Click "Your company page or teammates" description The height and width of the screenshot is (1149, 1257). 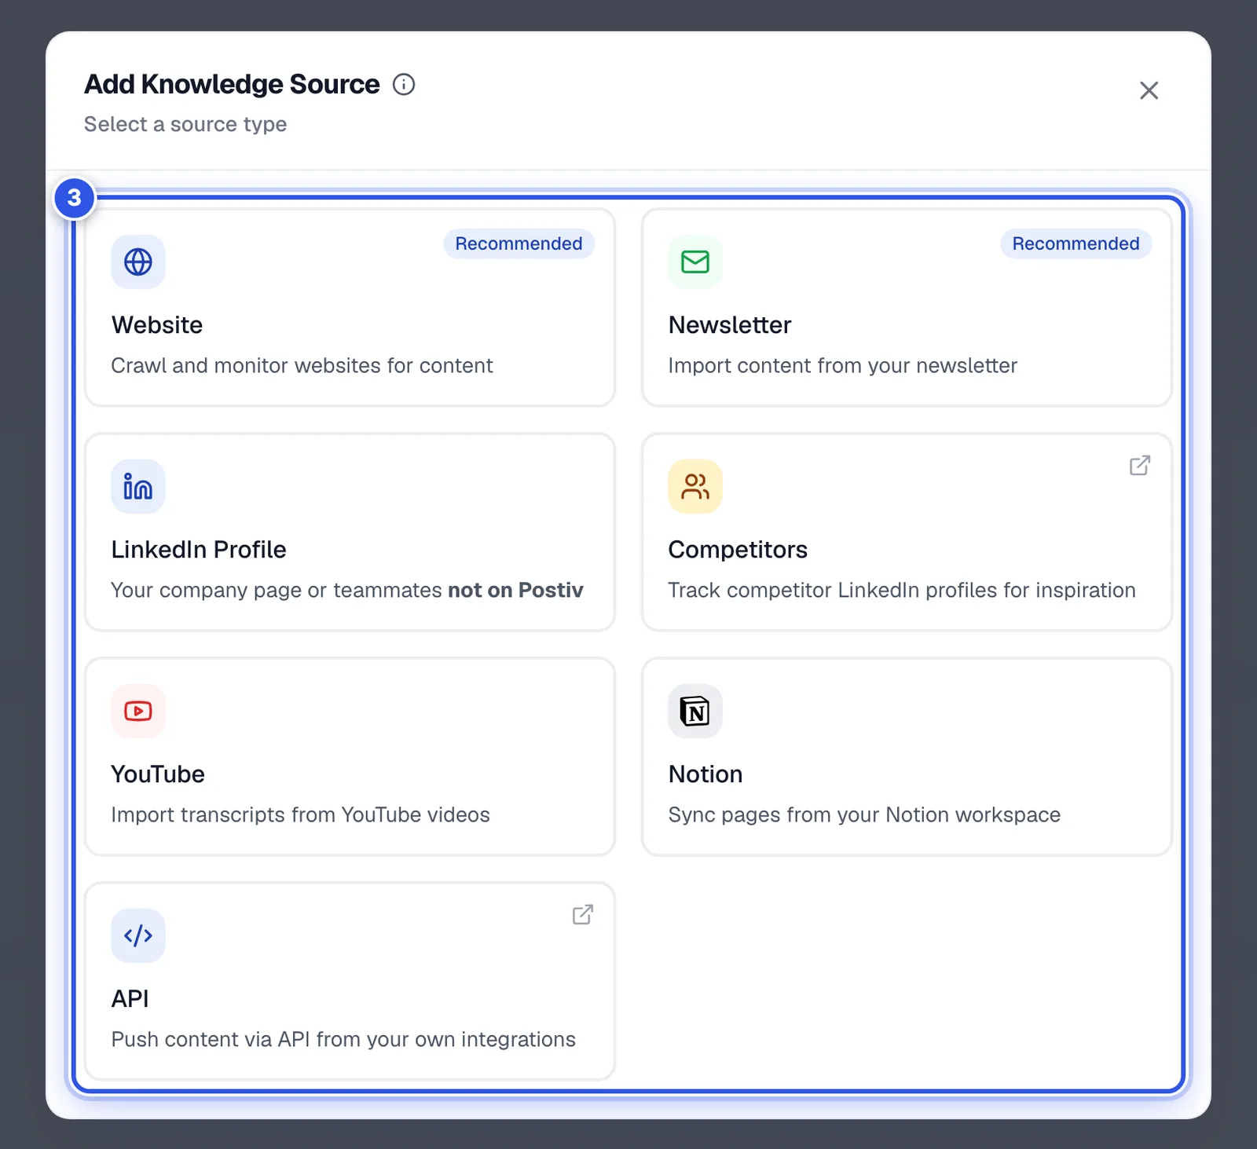(347, 591)
